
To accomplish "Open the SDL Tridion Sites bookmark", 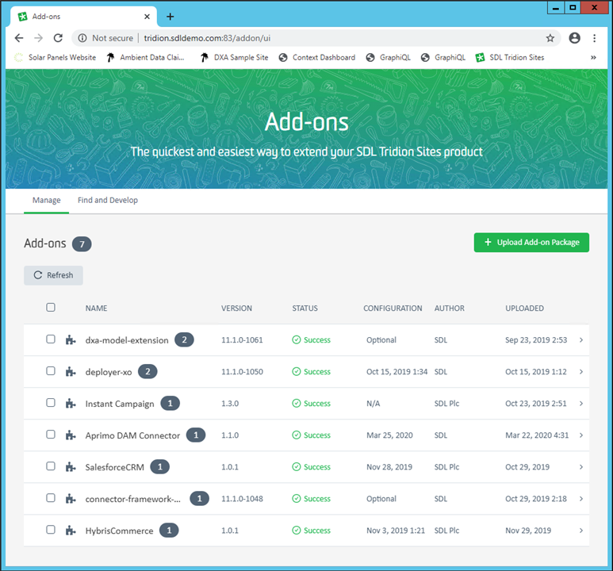I will pyautogui.click(x=510, y=57).
